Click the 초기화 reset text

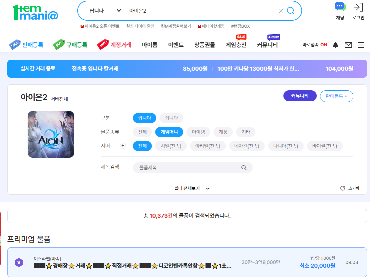coord(354,188)
